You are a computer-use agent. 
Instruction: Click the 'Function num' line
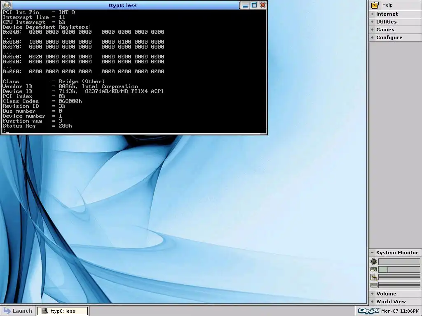[32, 121]
